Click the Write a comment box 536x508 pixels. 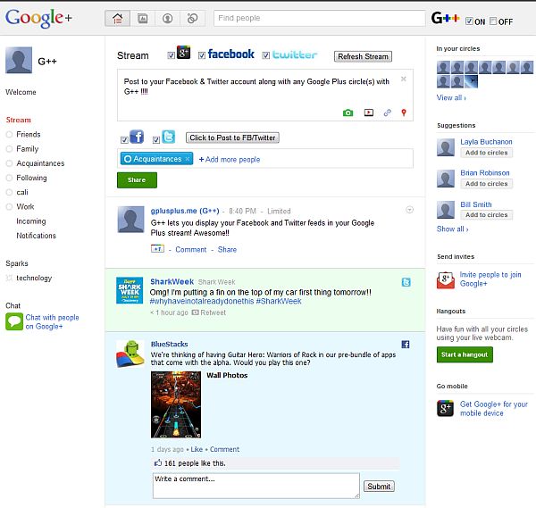pyautogui.click(x=256, y=486)
